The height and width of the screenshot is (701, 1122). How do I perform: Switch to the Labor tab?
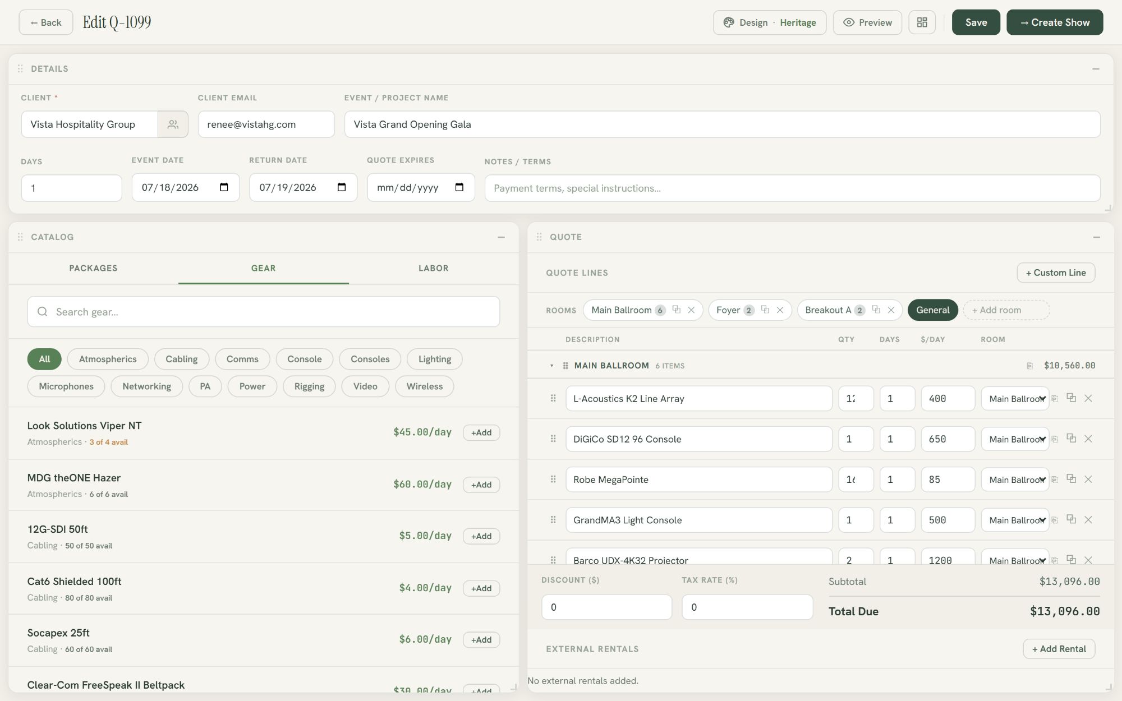point(433,268)
